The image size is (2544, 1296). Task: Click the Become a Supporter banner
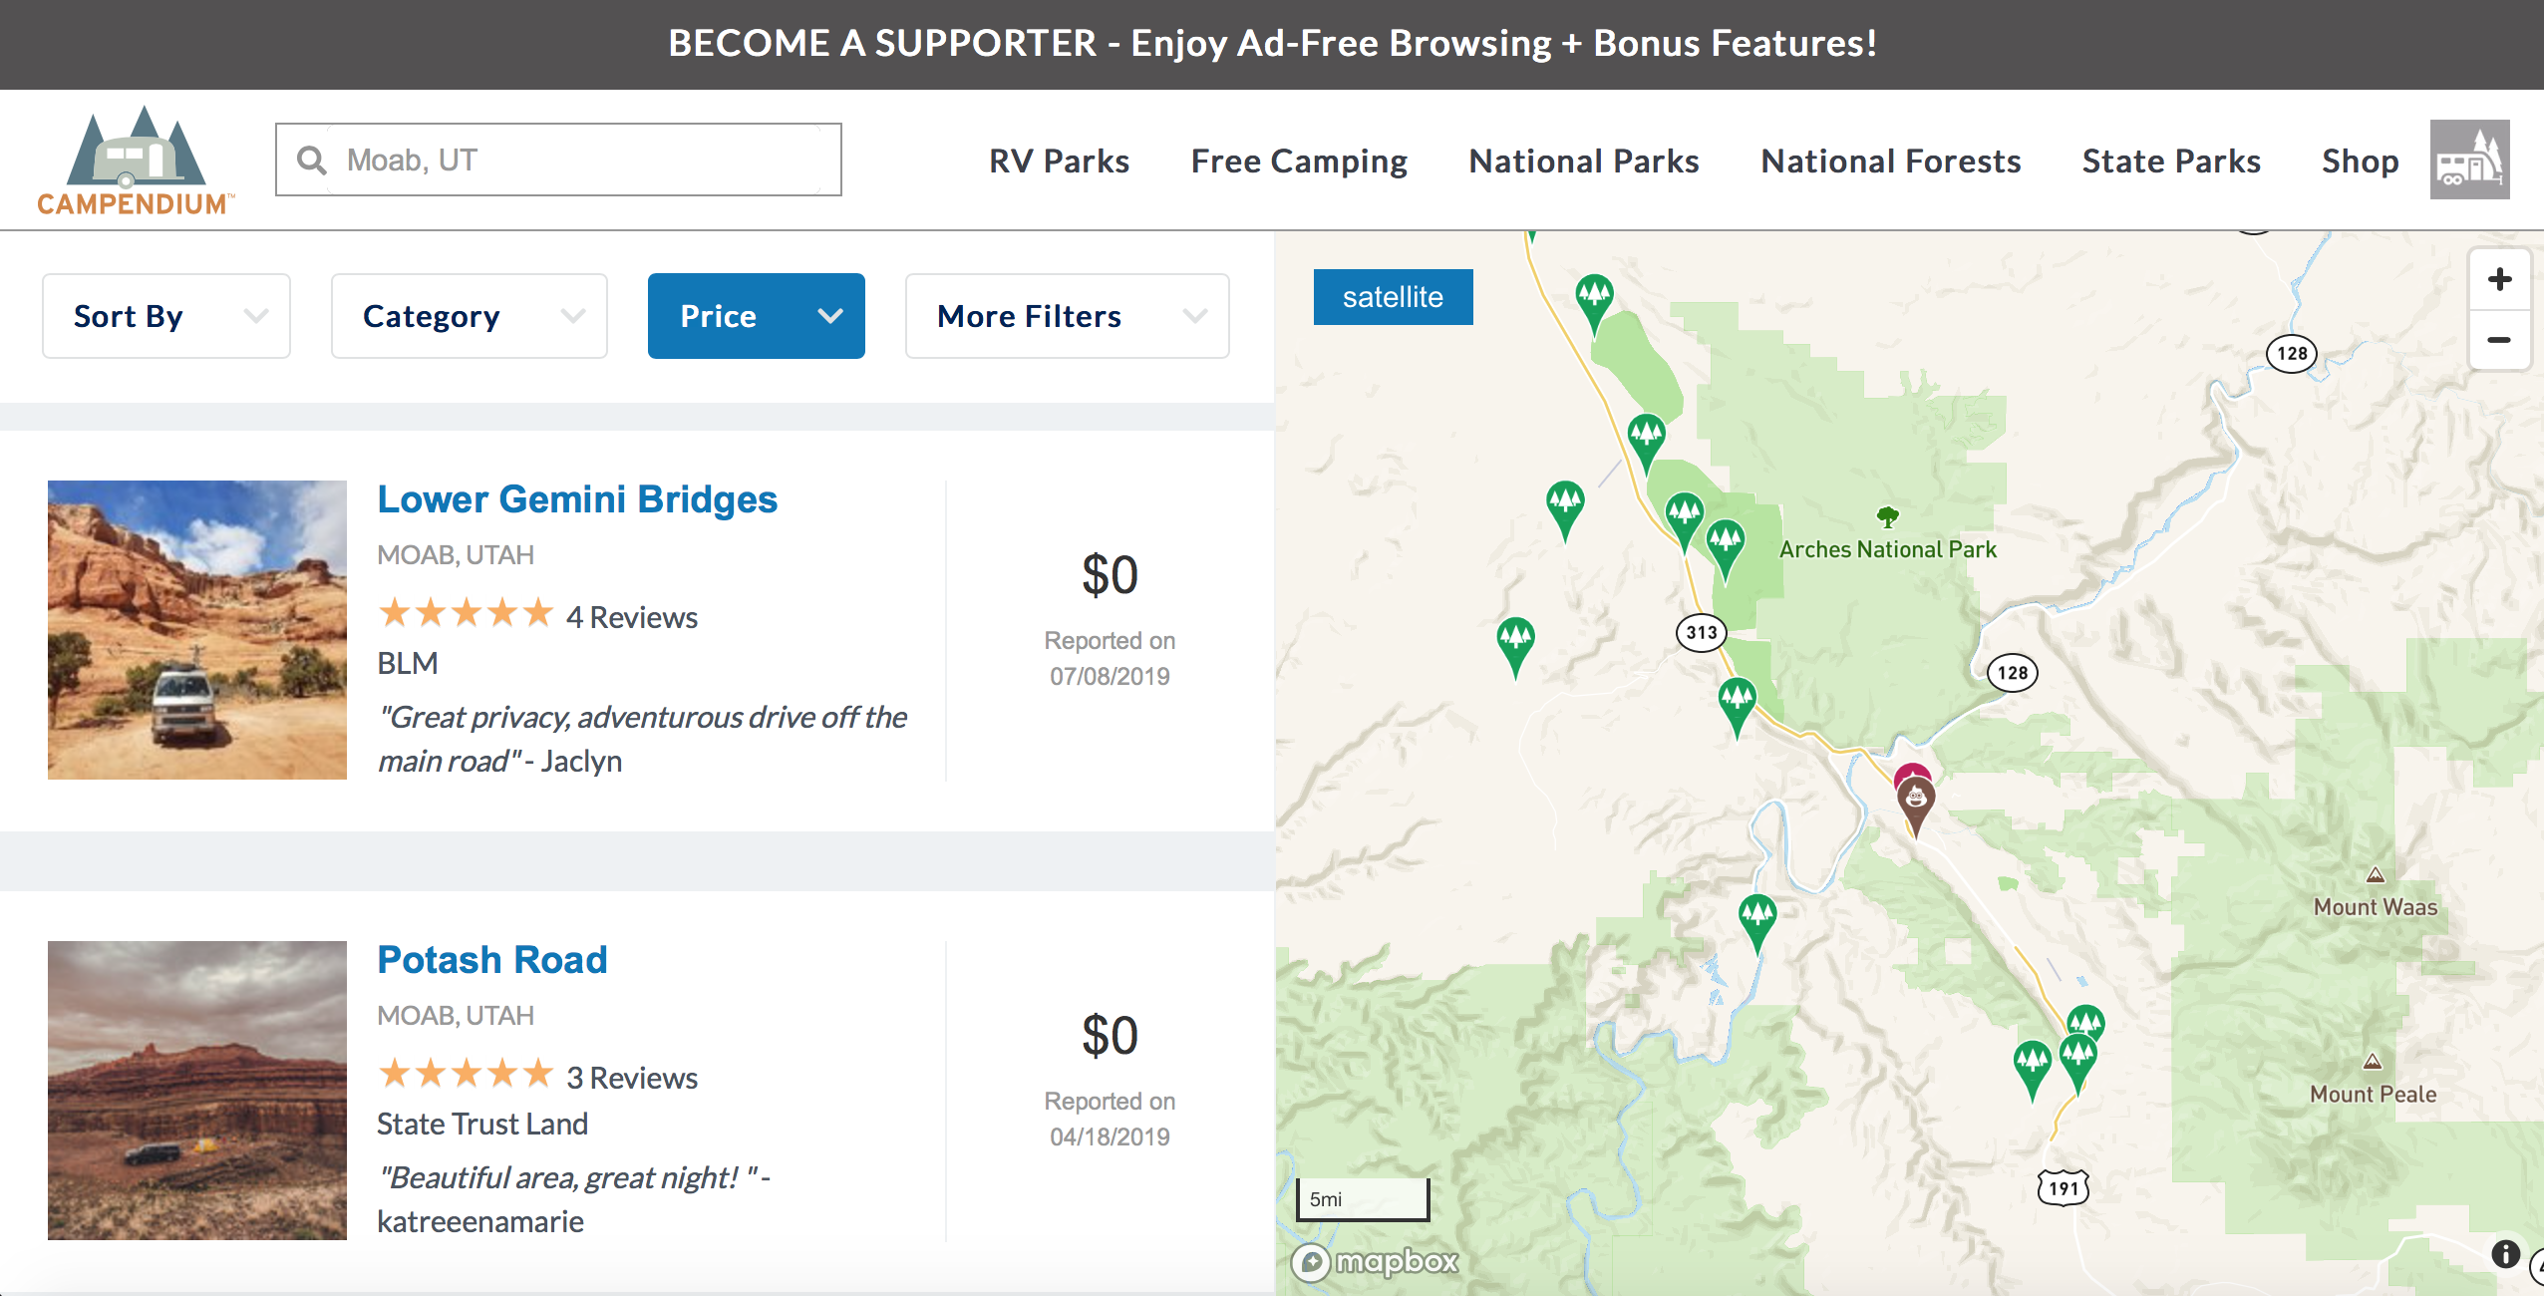point(1272,44)
